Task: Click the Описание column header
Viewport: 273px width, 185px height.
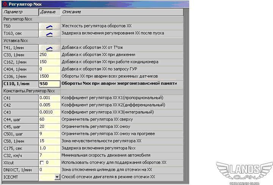Action: (x=121, y=12)
